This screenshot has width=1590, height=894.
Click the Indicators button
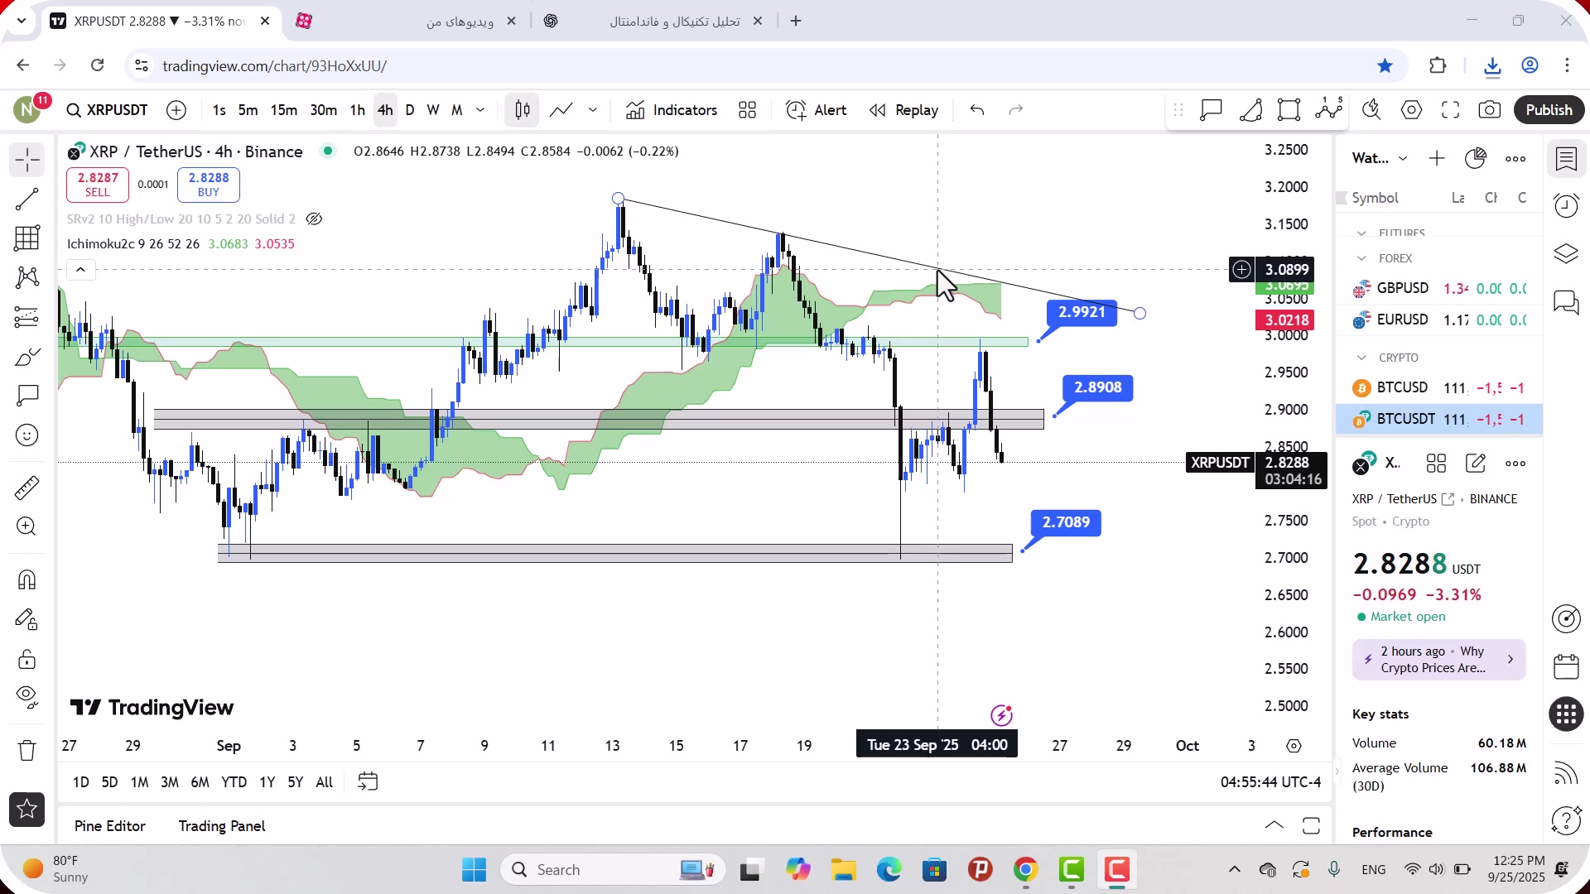[672, 110]
